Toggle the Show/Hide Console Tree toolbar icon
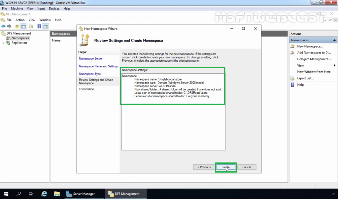The image size is (338, 199). tap(23, 26)
